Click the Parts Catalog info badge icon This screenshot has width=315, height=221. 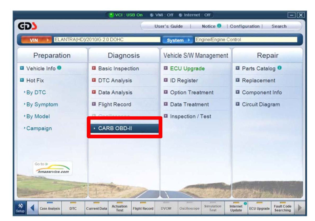click(280, 68)
